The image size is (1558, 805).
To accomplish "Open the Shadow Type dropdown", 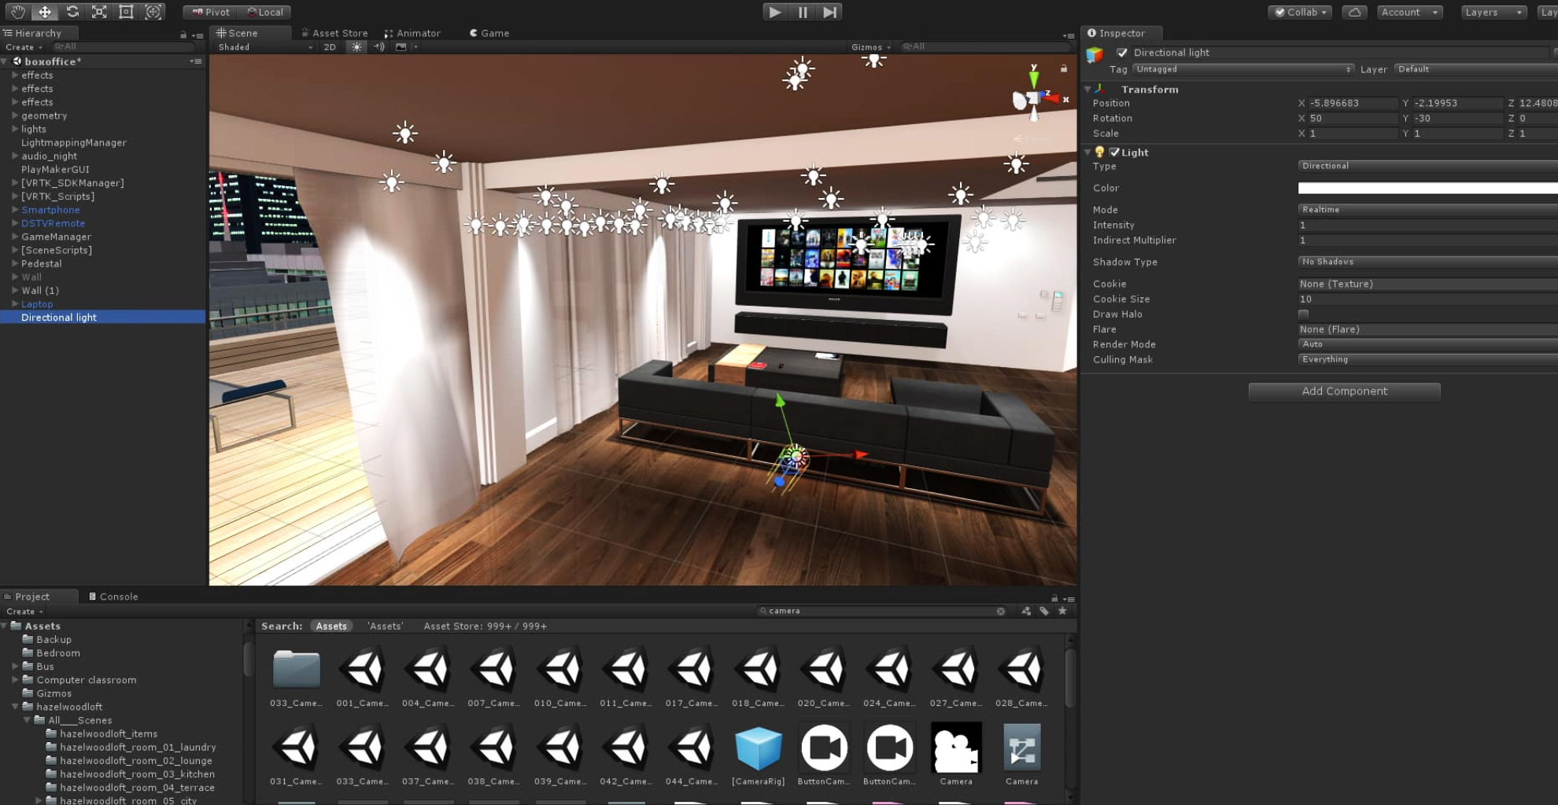I will pos(1427,262).
